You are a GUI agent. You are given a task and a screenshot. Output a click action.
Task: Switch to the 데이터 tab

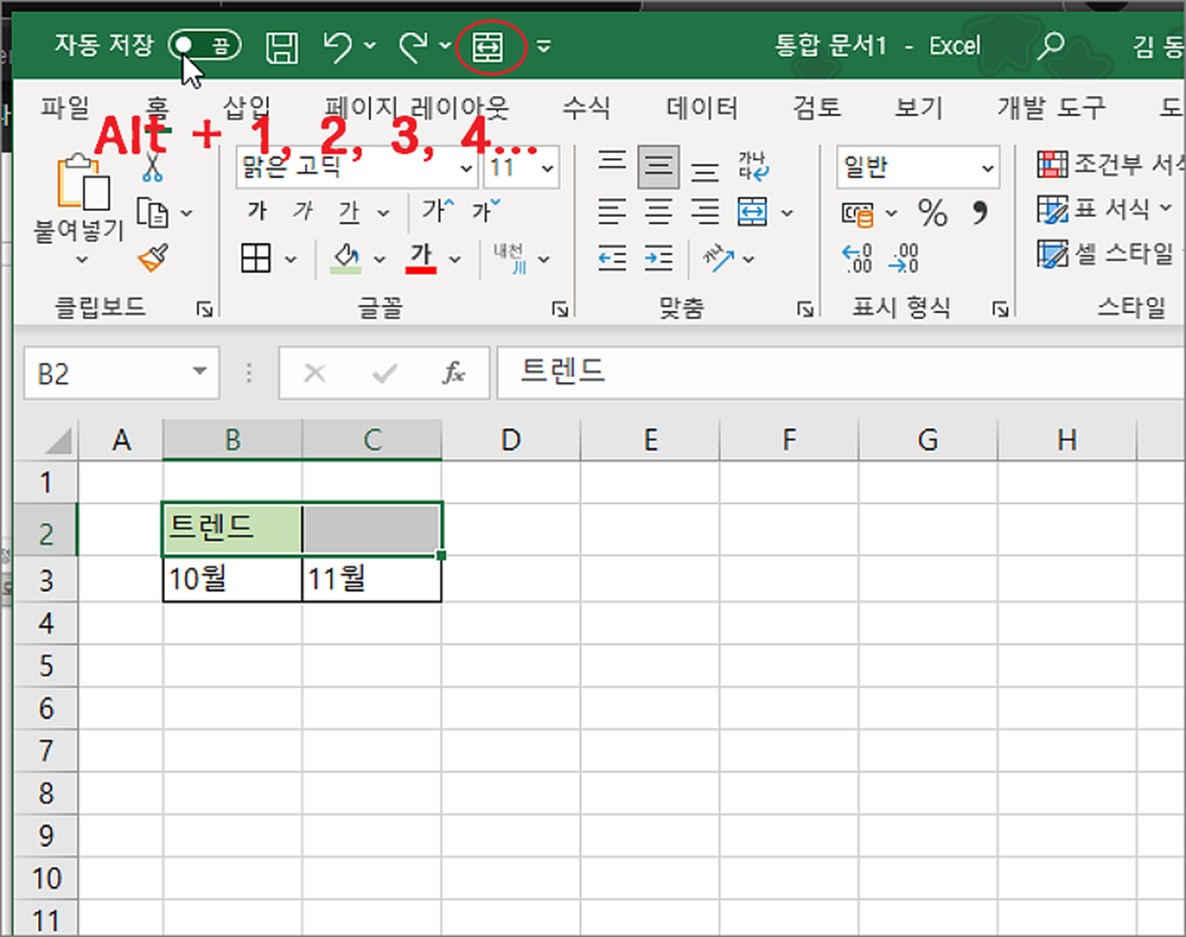coord(702,107)
